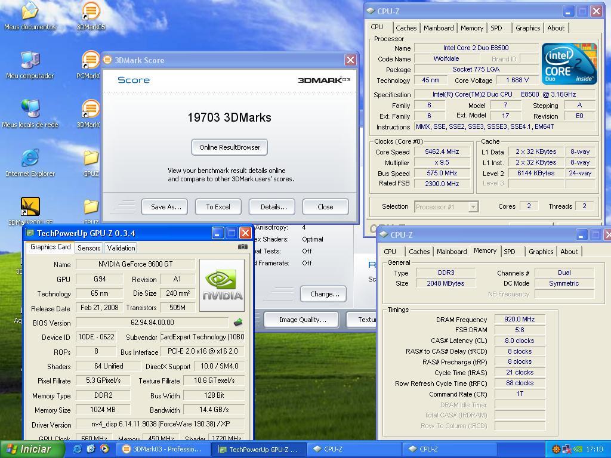Select the Sensors tab in GPU-Z

point(89,247)
